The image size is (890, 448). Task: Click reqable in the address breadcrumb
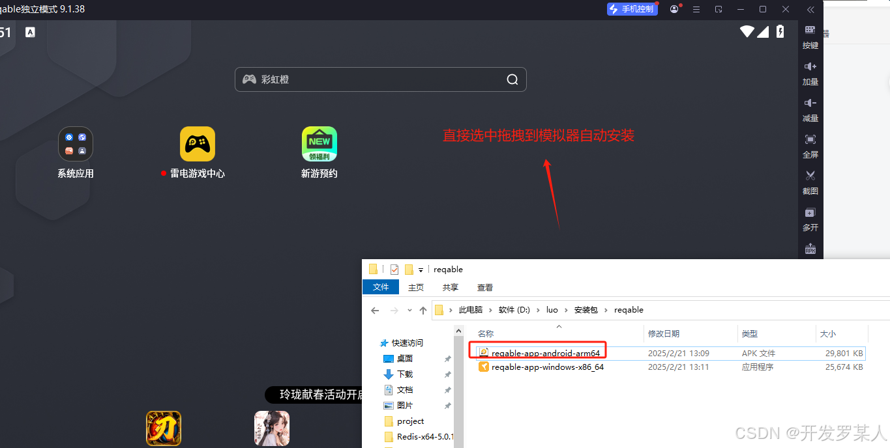pos(629,310)
